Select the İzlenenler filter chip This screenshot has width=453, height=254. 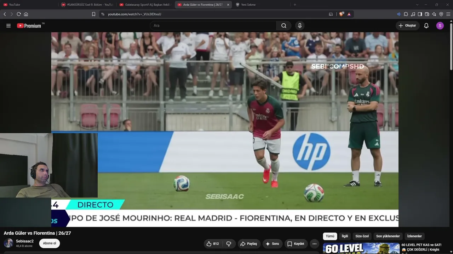414,236
